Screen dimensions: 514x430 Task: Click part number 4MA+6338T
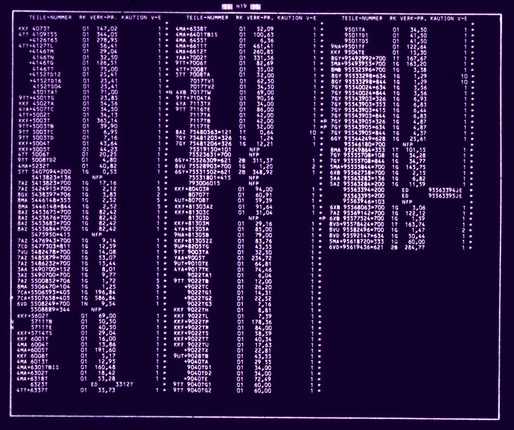pos(191,29)
